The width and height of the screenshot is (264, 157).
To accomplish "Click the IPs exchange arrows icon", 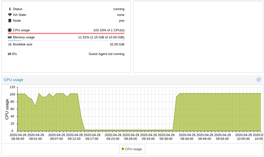I will click(x=9, y=54).
